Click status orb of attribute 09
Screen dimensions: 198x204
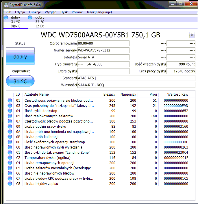[x=10, y=126]
